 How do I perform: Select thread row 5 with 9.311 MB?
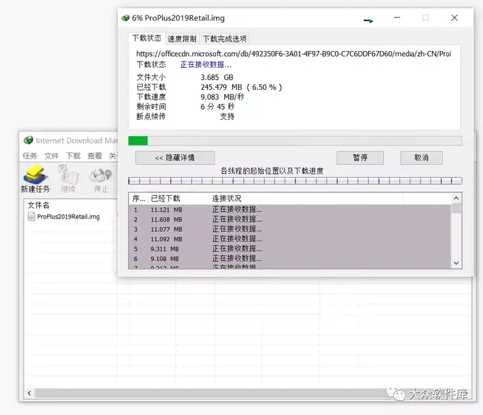pos(290,249)
